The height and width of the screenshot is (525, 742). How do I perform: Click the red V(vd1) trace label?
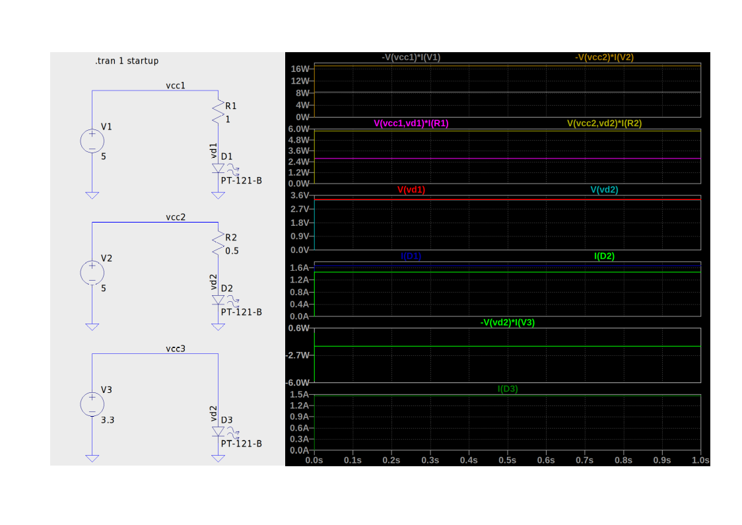(x=411, y=190)
